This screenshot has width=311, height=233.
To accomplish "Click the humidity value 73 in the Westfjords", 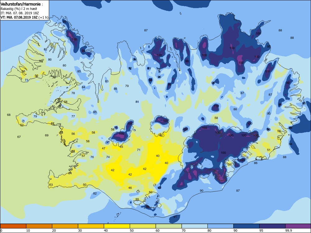I will point(26,80).
